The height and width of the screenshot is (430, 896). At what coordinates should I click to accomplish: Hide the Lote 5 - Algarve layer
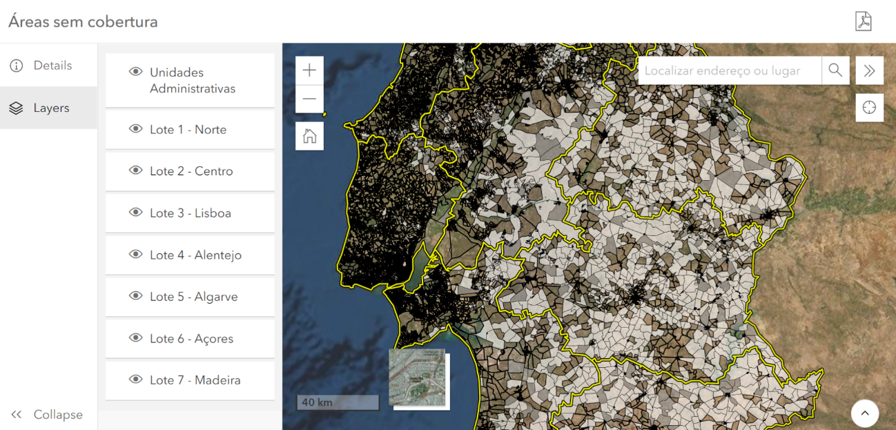136,296
